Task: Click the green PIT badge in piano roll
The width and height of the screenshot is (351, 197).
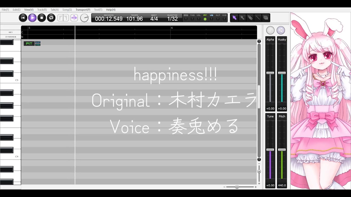Action: (29, 44)
